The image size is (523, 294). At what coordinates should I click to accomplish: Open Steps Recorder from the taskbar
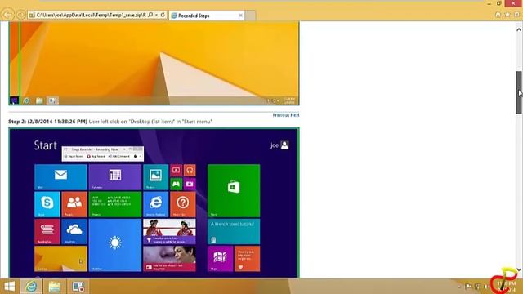tap(78, 287)
